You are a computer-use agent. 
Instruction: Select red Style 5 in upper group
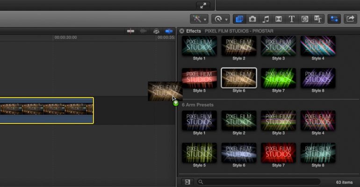click(x=199, y=78)
